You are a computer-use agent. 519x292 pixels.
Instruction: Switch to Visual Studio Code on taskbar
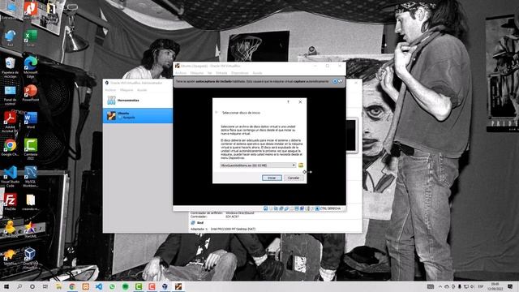point(99,286)
